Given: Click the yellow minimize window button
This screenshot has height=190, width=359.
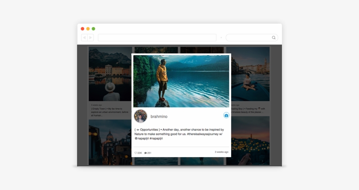Looking at the screenshot, I should coord(88,28).
